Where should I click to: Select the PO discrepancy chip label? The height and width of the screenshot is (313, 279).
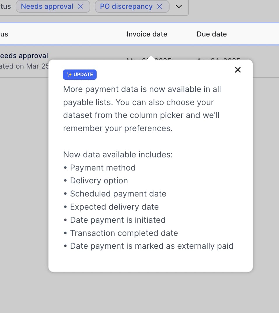(x=126, y=6)
